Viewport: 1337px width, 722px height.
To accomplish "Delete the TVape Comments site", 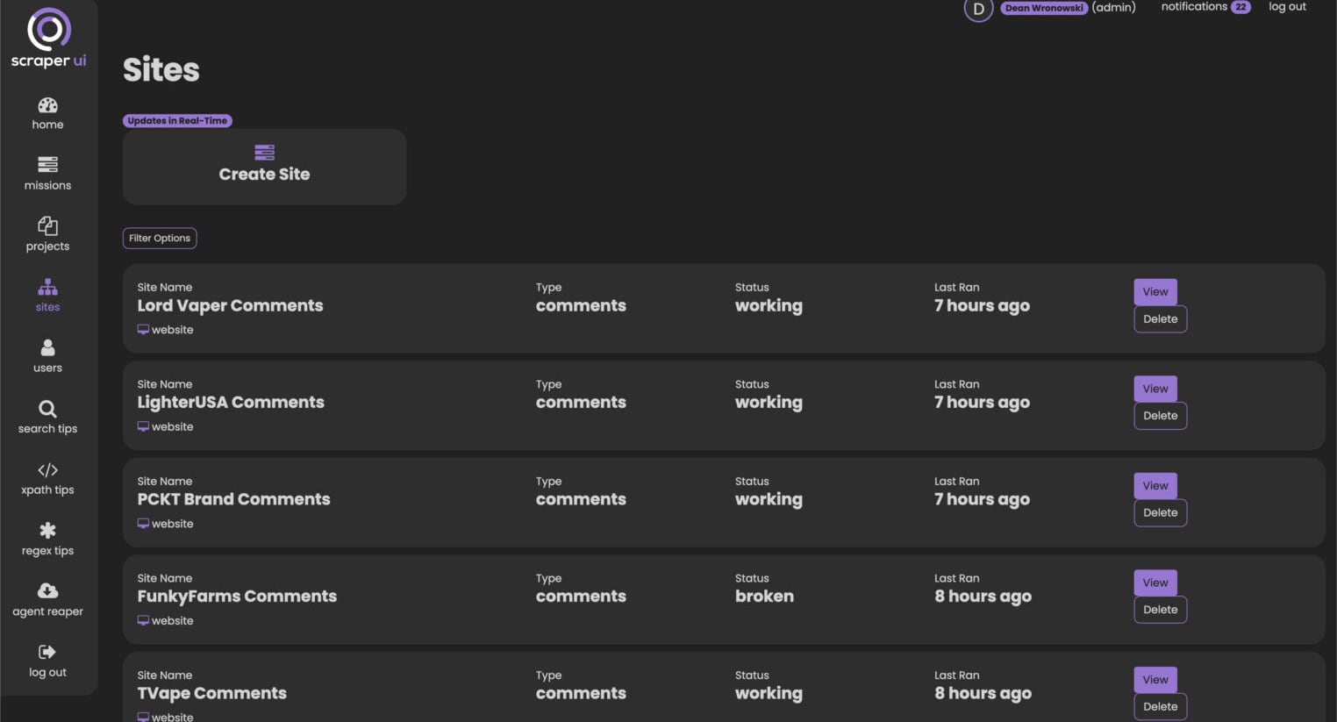I will [1161, 706].
